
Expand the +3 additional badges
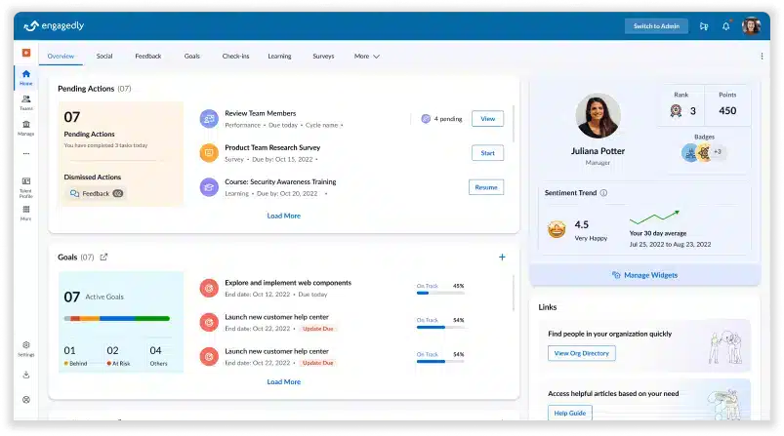click(718, 152)
